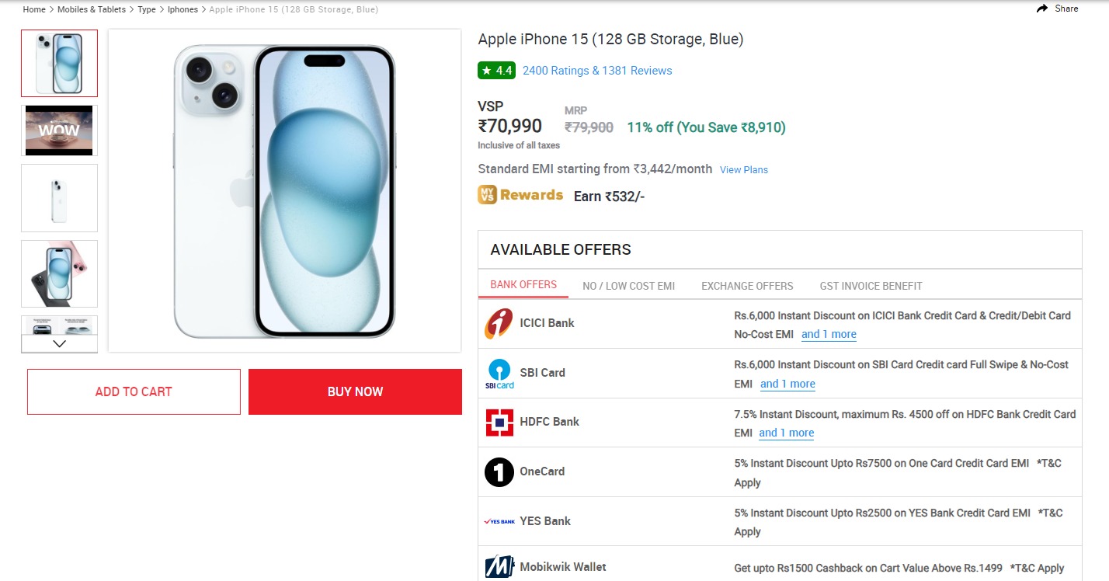Expand ICICI Bank offer via 'and 1 more'
The image size is (1109, 581).
pos(829,334)
